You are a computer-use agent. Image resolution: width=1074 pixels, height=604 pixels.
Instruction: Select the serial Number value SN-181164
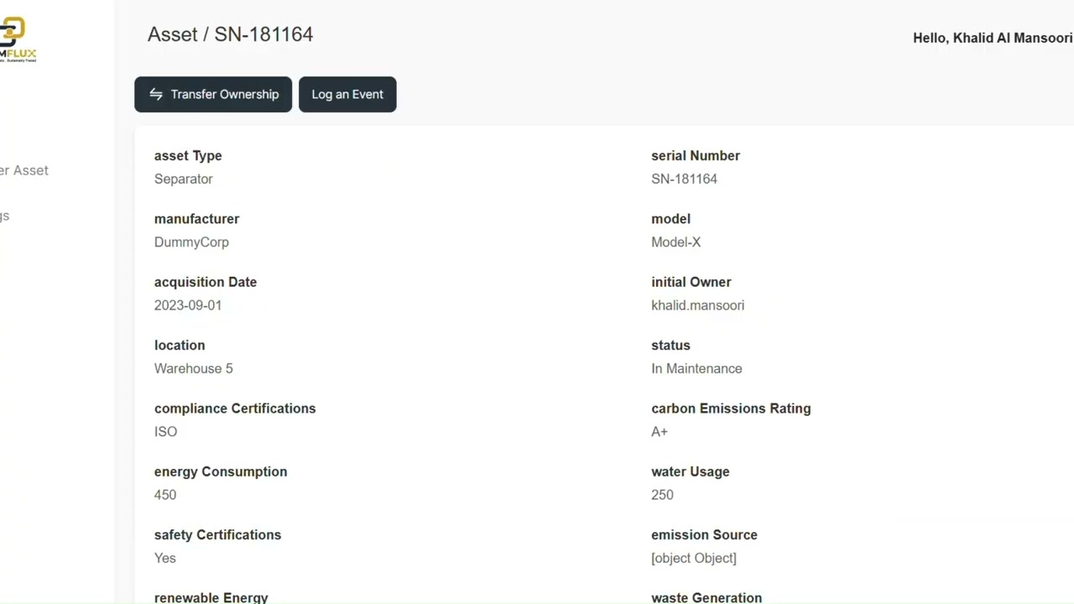[x=684, y=179]
